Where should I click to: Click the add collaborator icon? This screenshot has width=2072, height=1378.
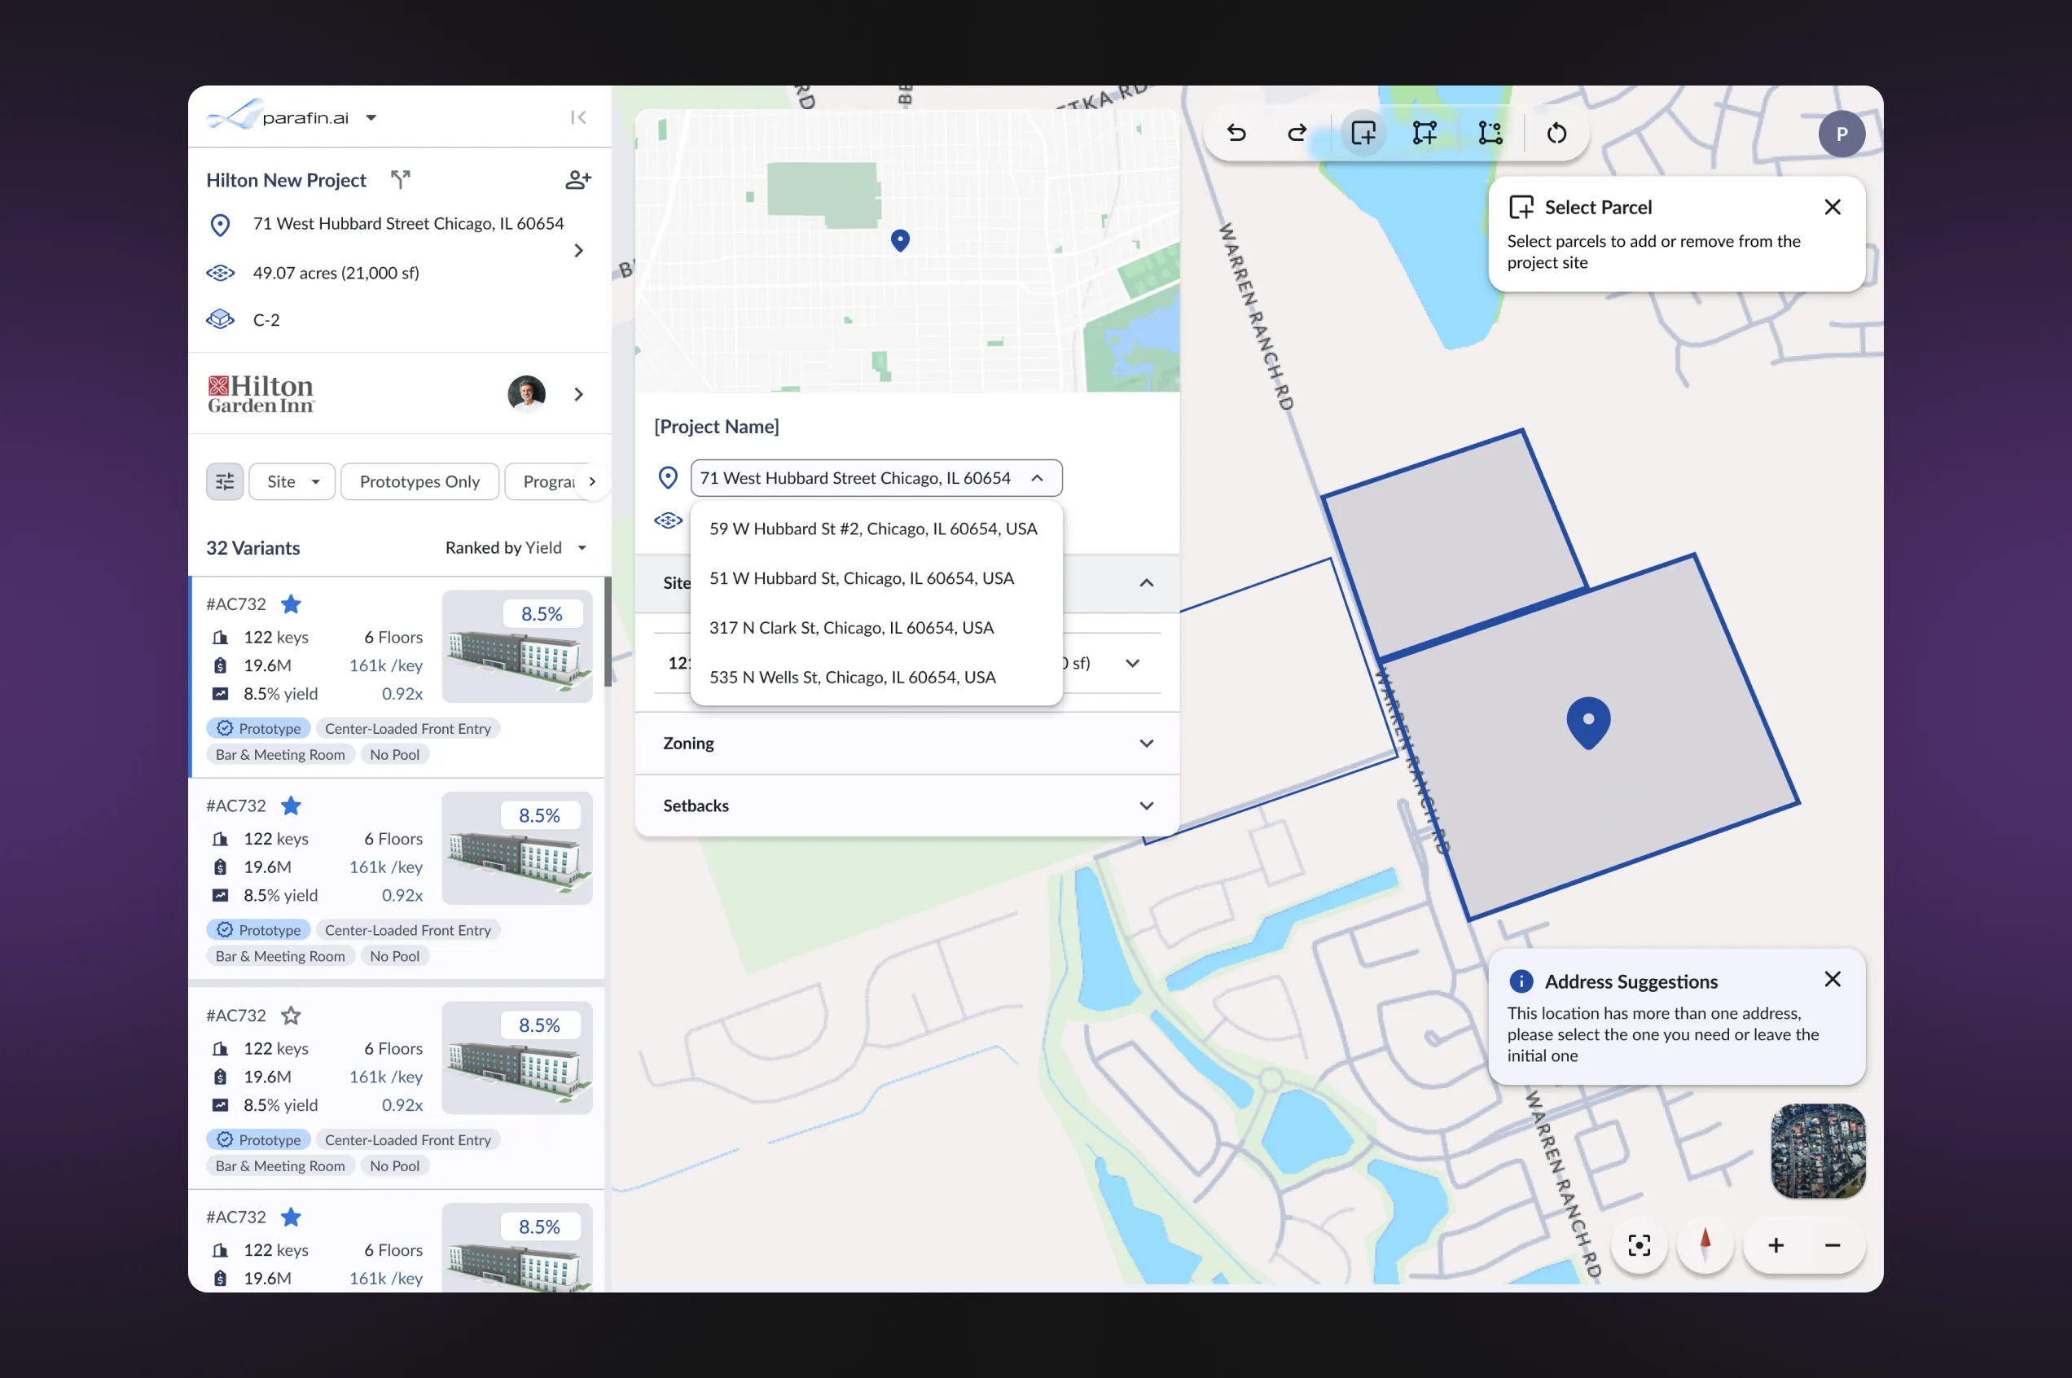click(577, 180)
